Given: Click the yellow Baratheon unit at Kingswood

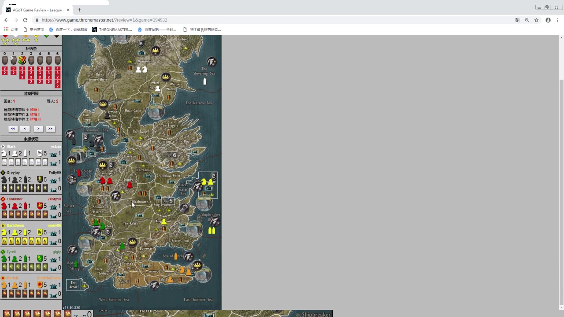Looking at the screenshot, I should [164, 221].
